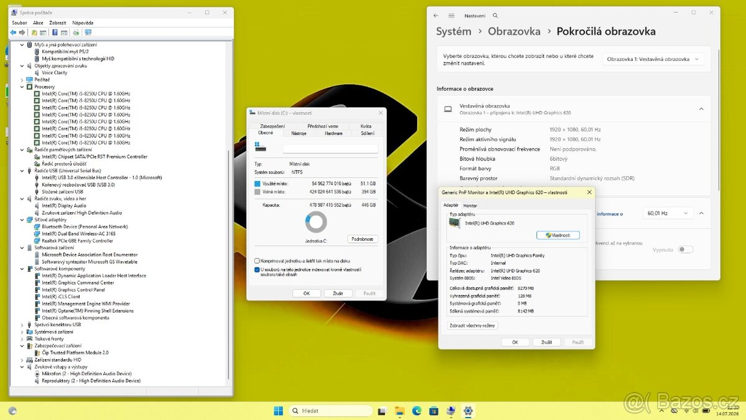Click the disk usage donut chart
The image size is (746, 420).
click(316, 222)
